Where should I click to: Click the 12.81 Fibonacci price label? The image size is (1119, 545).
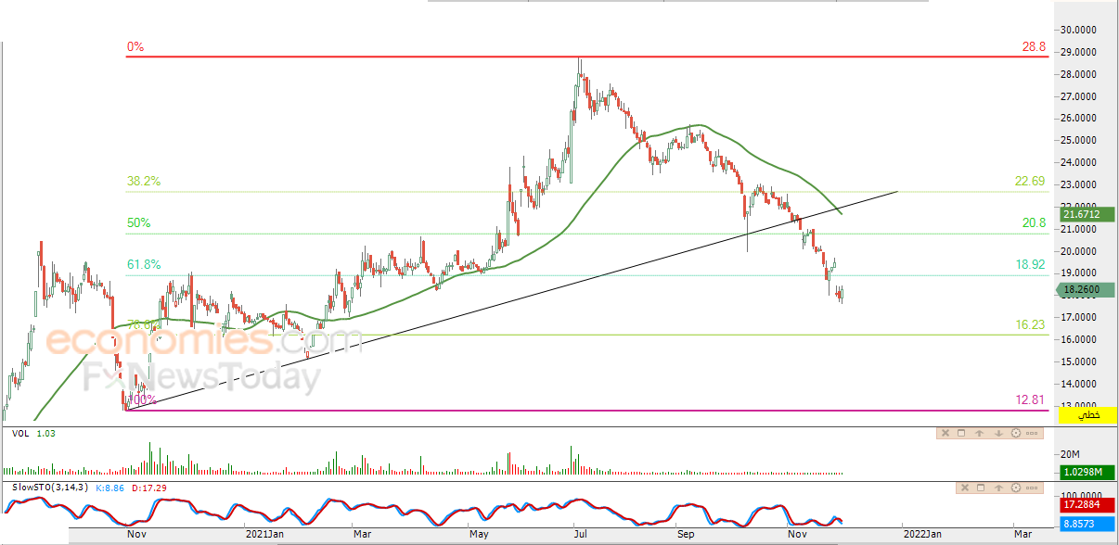click(1030, 399)
